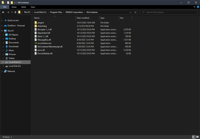
Task: Expand the Network tree node
Action: 2,71
